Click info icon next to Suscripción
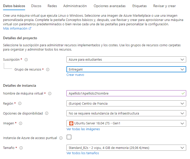 (x=26, y=60)
